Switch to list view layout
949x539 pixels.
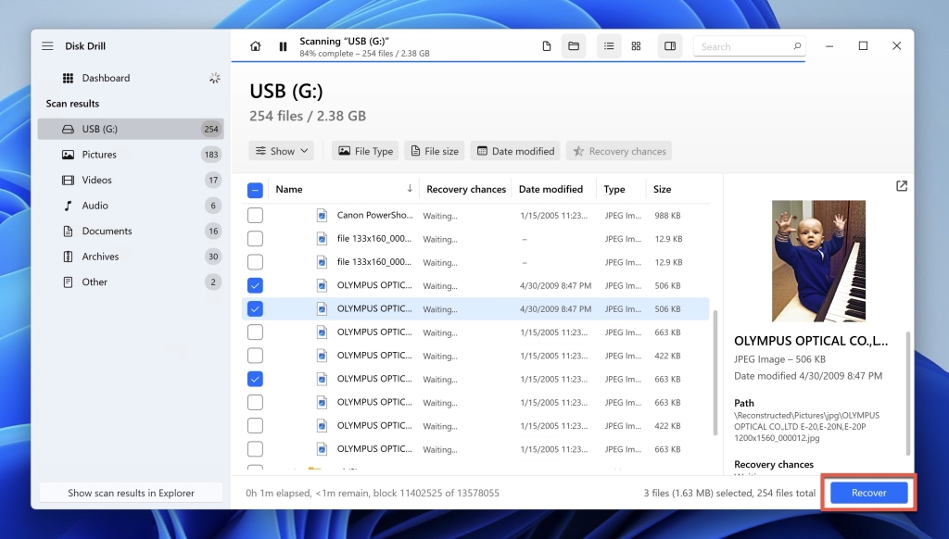click(609, 45)
